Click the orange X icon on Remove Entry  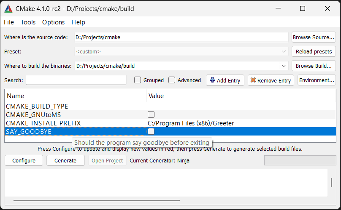253,80
